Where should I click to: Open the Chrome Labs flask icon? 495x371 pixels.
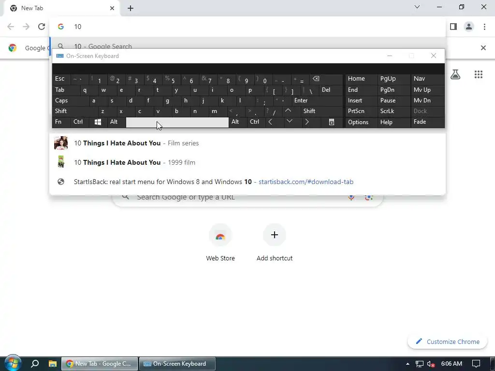pyautogui.click(x=455, y=74)
